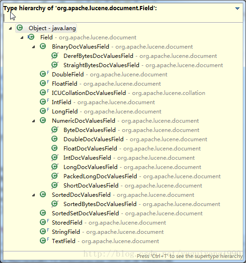Screen dimensions: 246x263
Task: Click the PackedLongDocValuesField class icon
Action: (55, 176)
